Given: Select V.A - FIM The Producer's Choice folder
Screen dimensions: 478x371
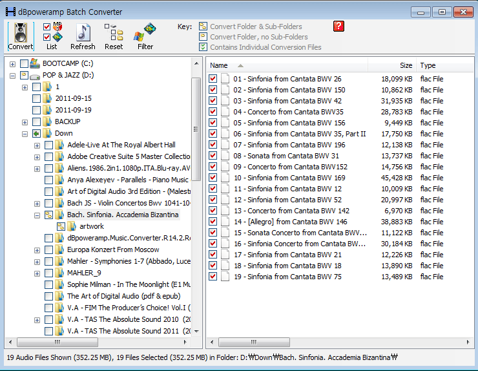Looking at the screenshot, I should coord(129,308).
